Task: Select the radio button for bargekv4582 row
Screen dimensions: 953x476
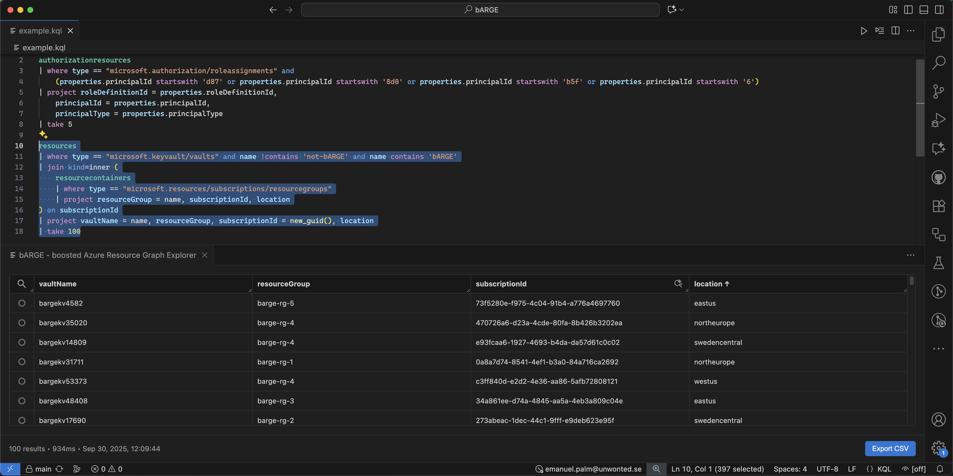Action: [22, 303]
